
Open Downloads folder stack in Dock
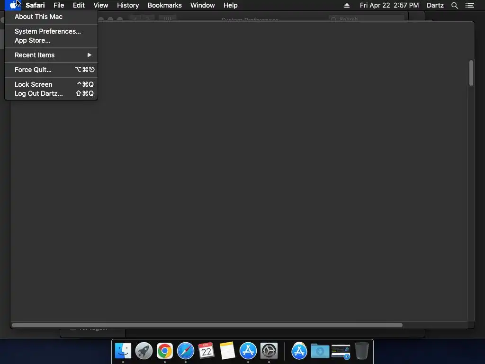(320, 351)
